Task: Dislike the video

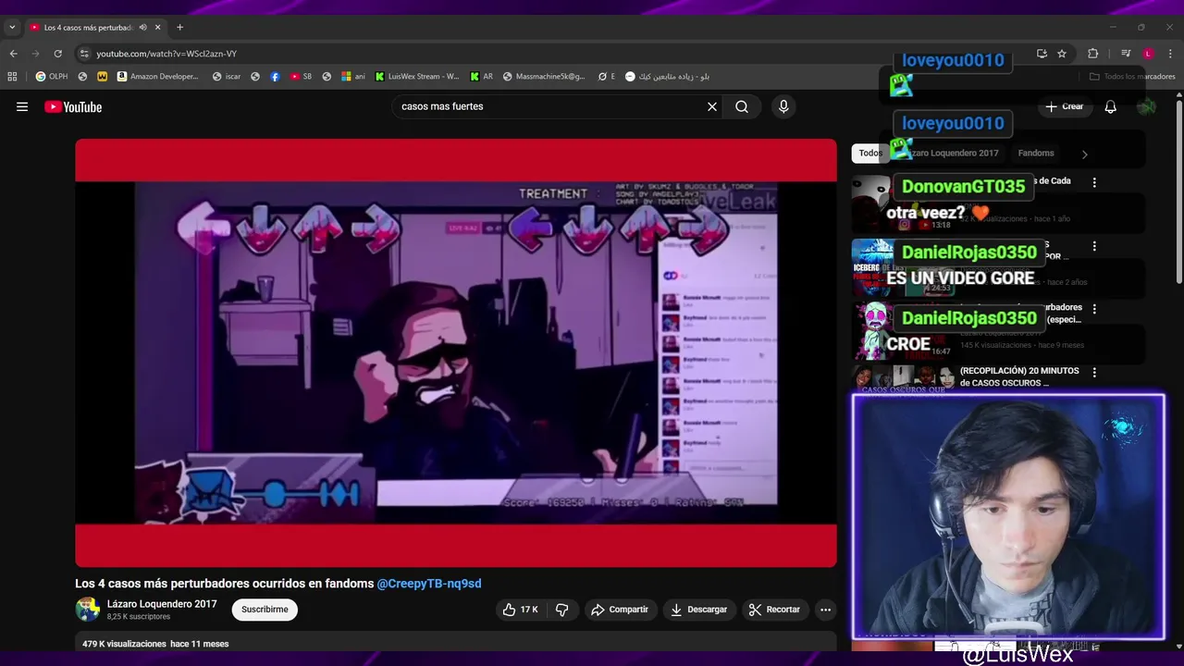Action: 561,610
